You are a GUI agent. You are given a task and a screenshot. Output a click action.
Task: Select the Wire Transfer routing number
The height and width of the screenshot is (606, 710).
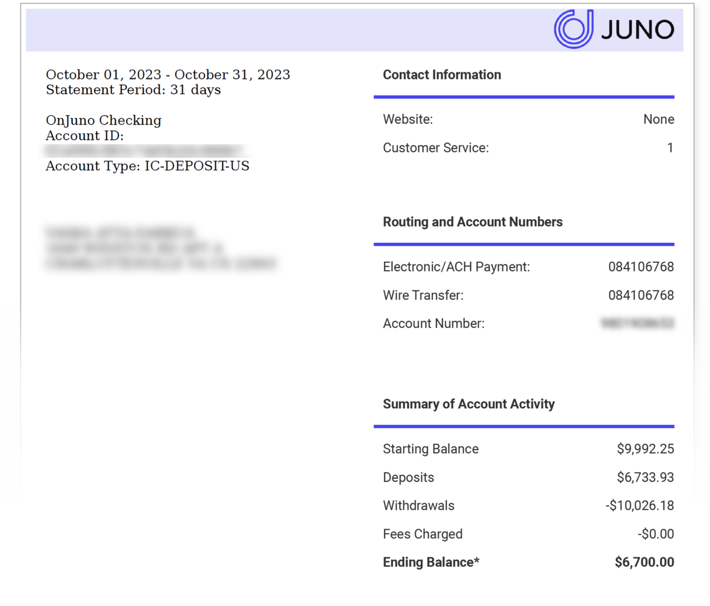point(641,295)
